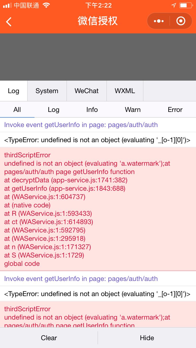Close mini program with circle target icon
Screen dimensions: 196x348
181,21
